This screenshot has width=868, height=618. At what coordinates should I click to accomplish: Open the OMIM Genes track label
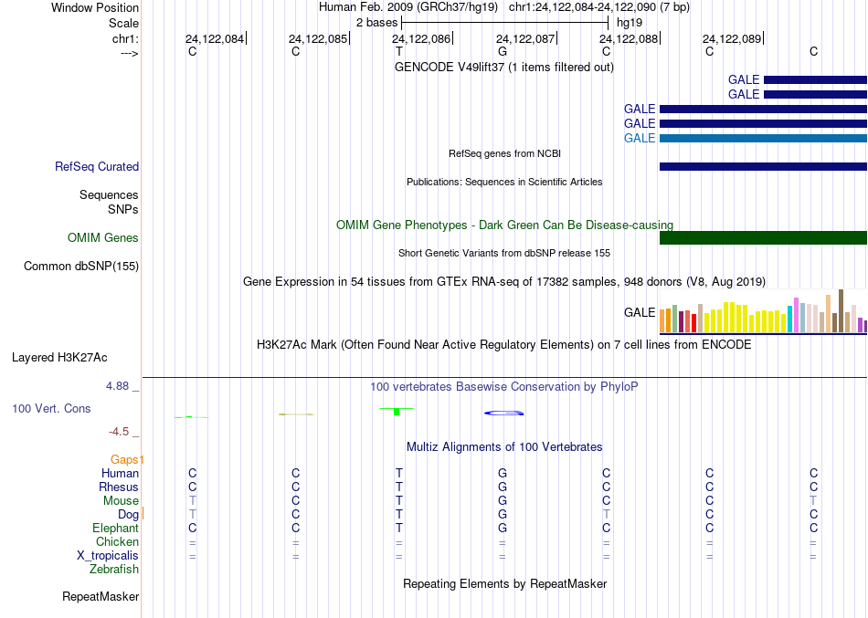pyautogui.click(x=103, y=237)
